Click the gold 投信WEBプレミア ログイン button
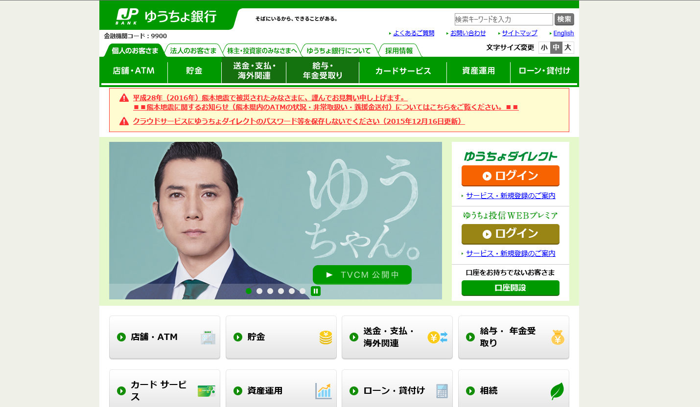The width and height of the screenshot is (700, 407). pos(511,234)
